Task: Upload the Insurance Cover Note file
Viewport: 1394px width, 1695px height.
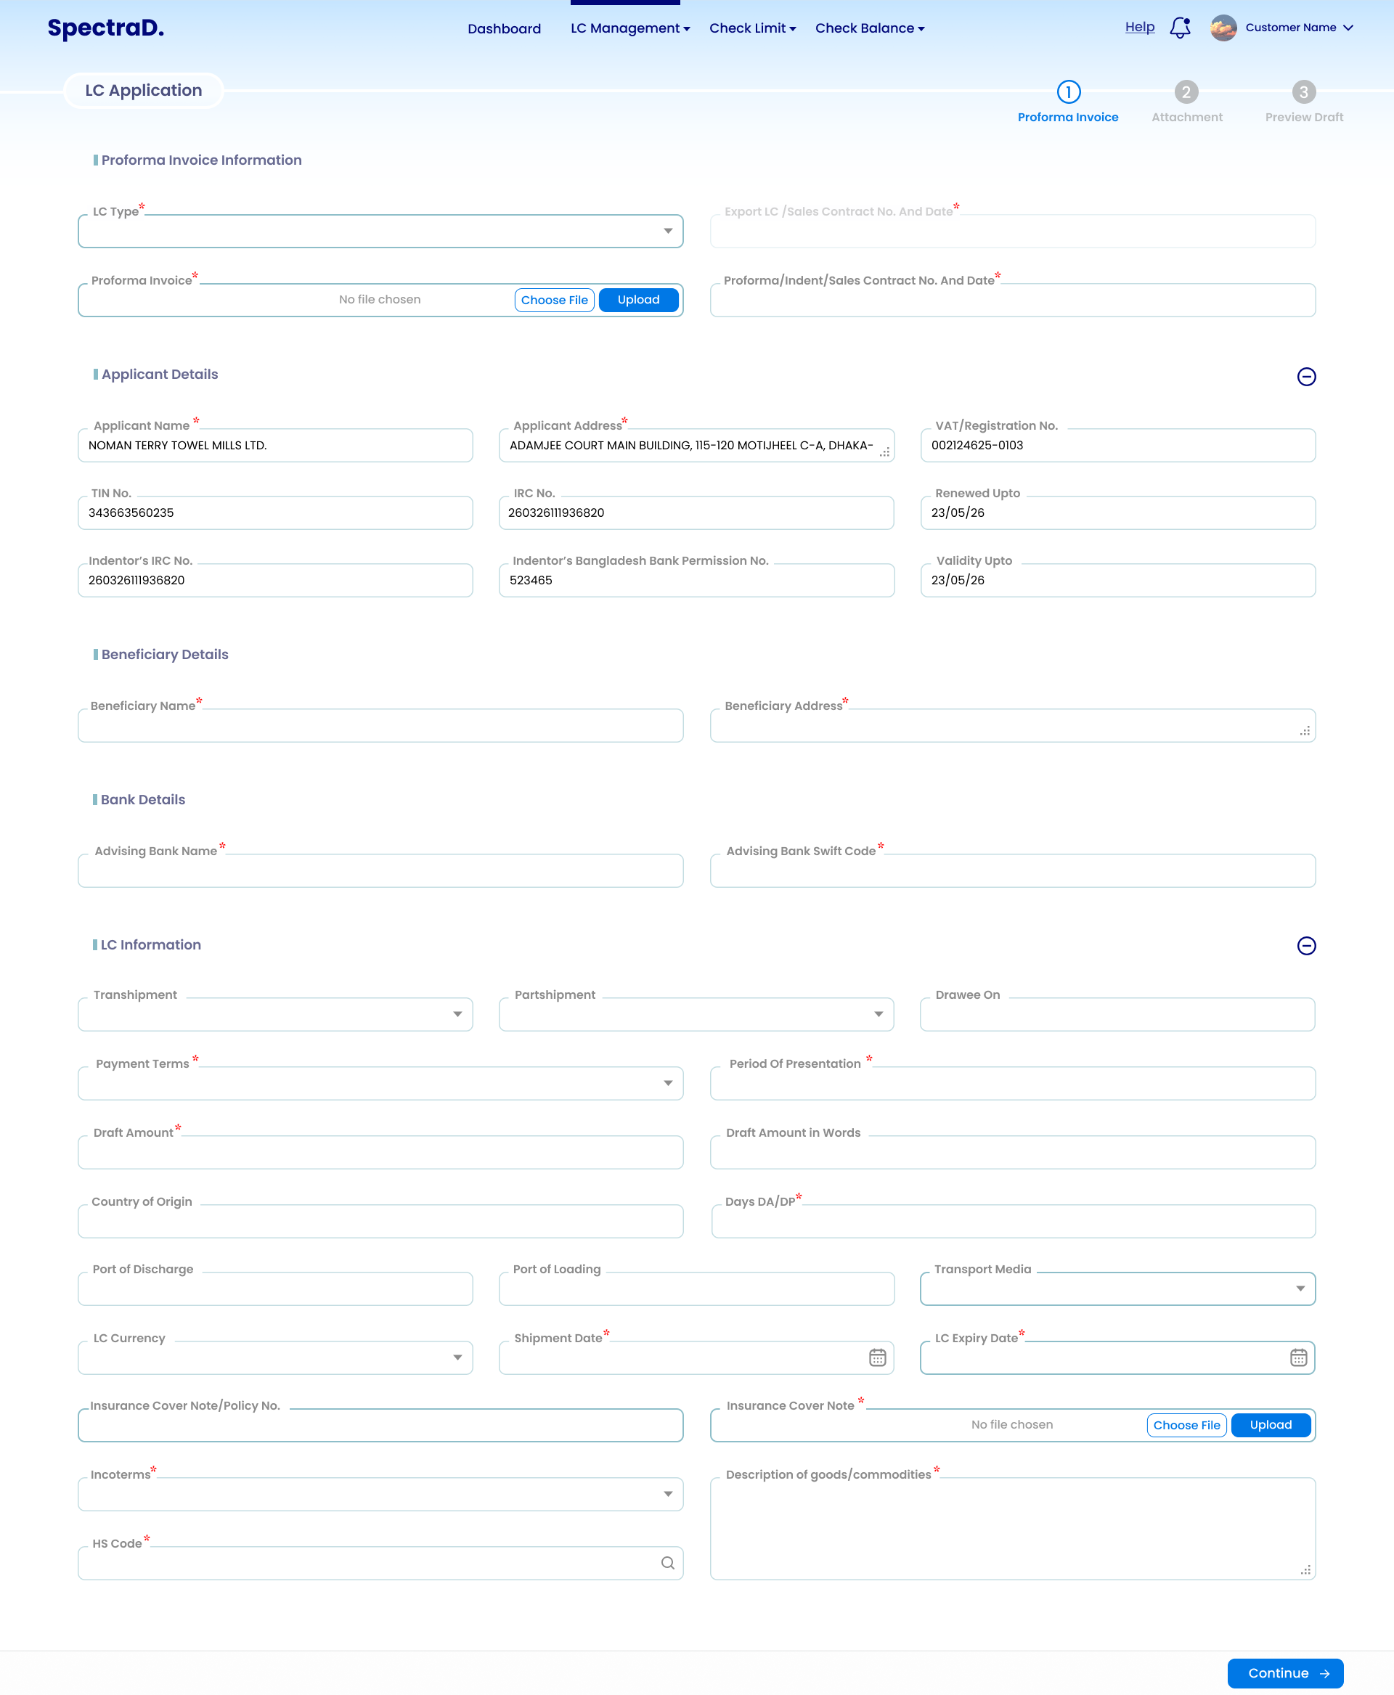Action: [1271, 1424]
